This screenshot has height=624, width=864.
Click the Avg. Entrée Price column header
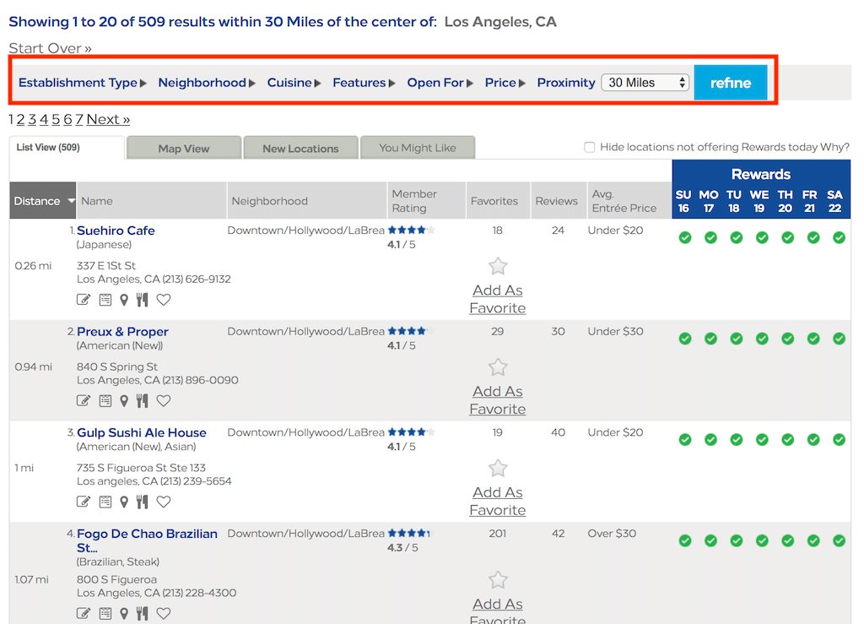tap(629, 201)
